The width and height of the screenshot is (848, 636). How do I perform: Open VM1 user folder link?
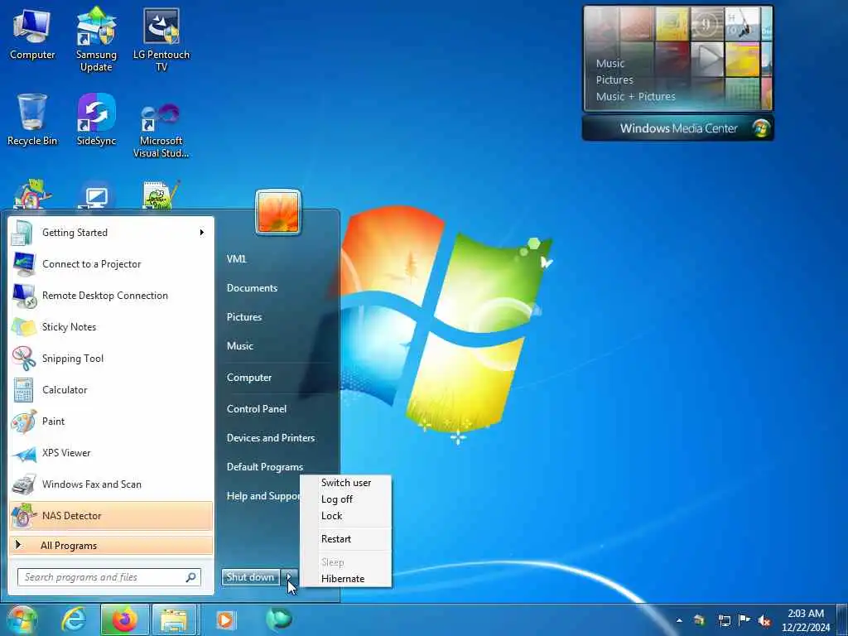[236, 259]
